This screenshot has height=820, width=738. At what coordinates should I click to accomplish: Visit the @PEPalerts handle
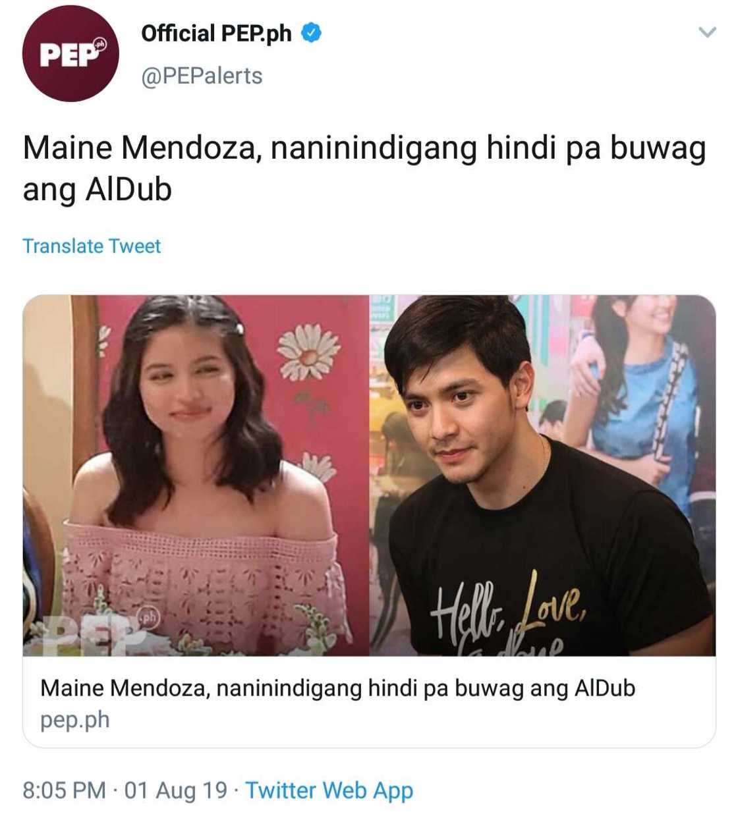click(x=202, y=76)
